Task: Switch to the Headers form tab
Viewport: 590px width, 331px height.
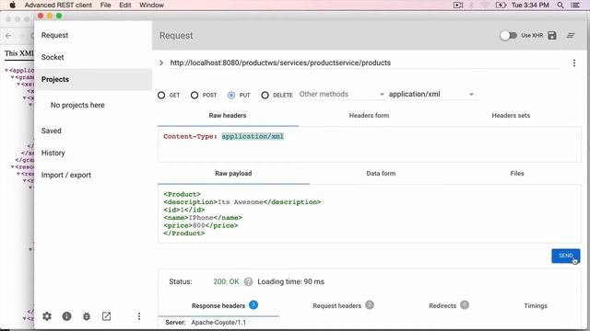Action: coord(369,116)
